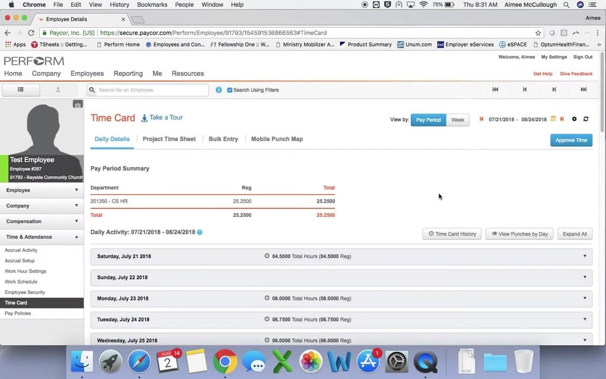
Task: Refresh the time card data
Action: point(586,119)
